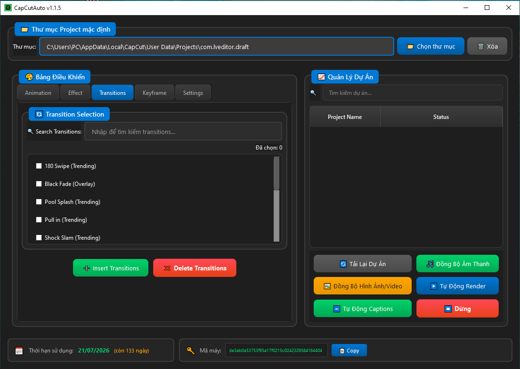Switch to the Animation tab
The image size is (520, 369).
pos(38,92)
